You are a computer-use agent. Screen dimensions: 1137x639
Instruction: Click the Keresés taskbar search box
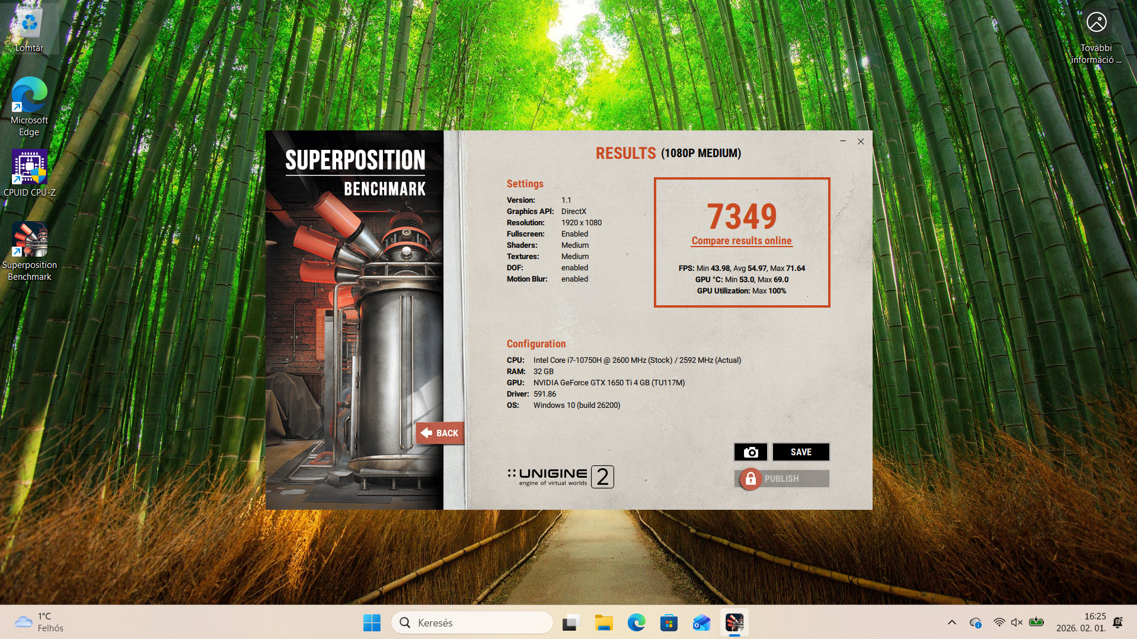pyautogui.click(x=472, y=623)
